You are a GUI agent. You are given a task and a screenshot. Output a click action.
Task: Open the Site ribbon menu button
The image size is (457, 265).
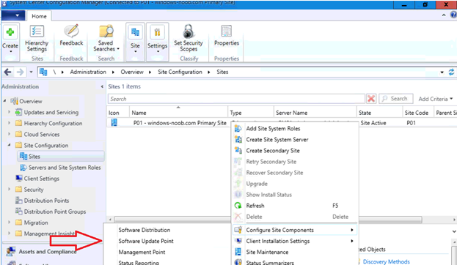coord(135,42)
